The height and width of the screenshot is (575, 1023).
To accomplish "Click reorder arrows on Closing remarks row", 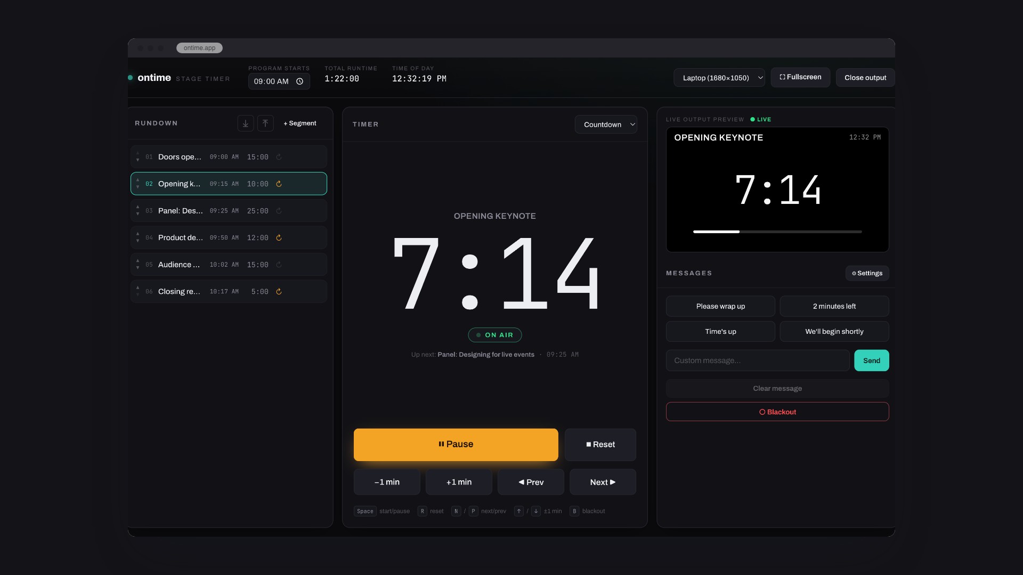I will (137, 292).
